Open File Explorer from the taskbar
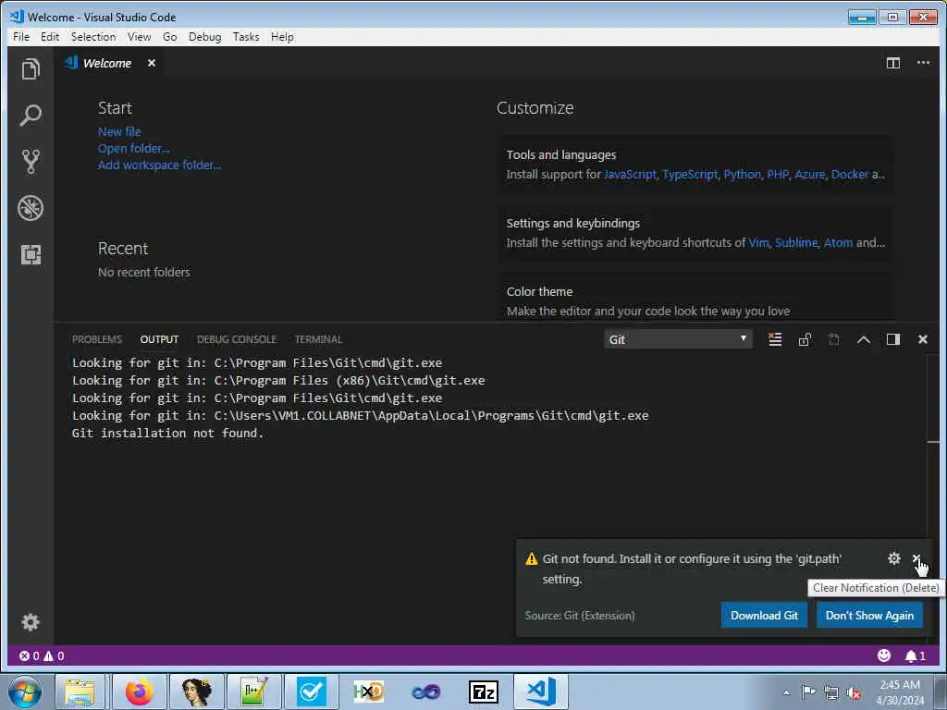Image resolution: width=947 pixels, height=710 pixels. [80, 692]
